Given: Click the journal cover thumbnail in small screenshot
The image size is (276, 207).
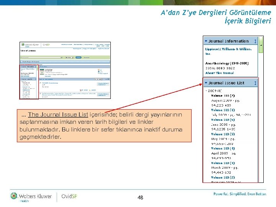Looking at the screenshot, I should click(x=42, y=72).
